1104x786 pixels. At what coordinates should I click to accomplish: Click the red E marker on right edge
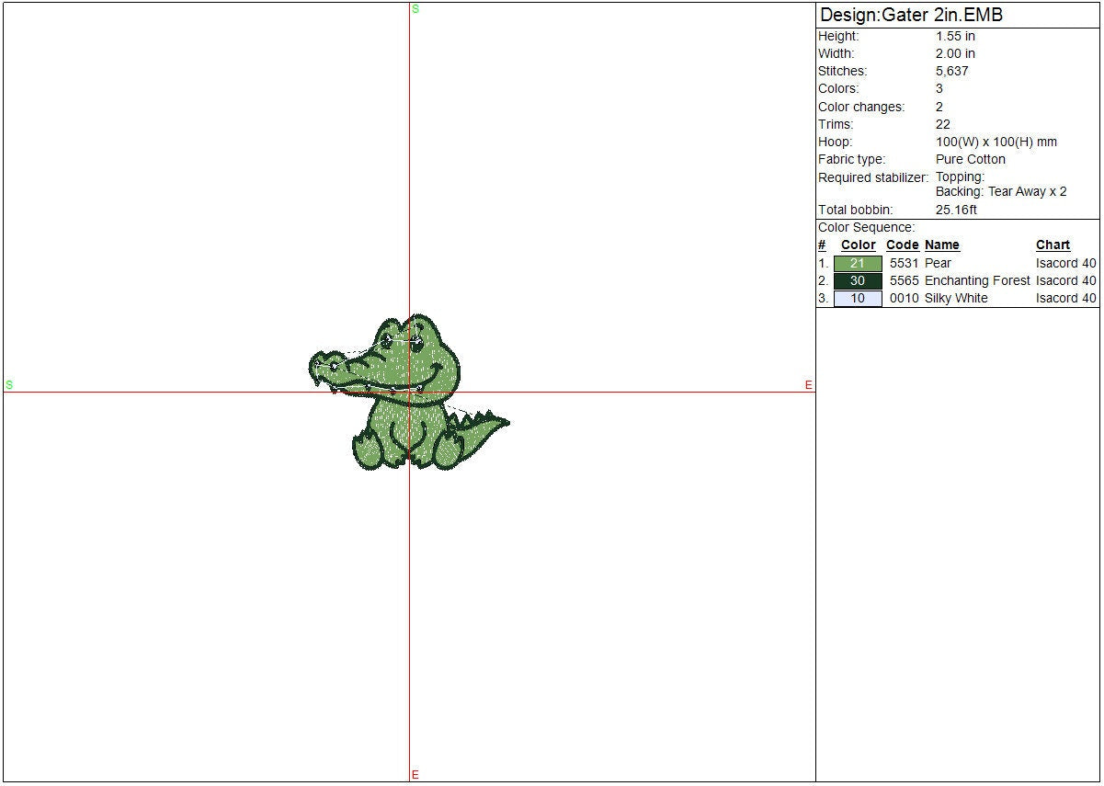(809, 385)
